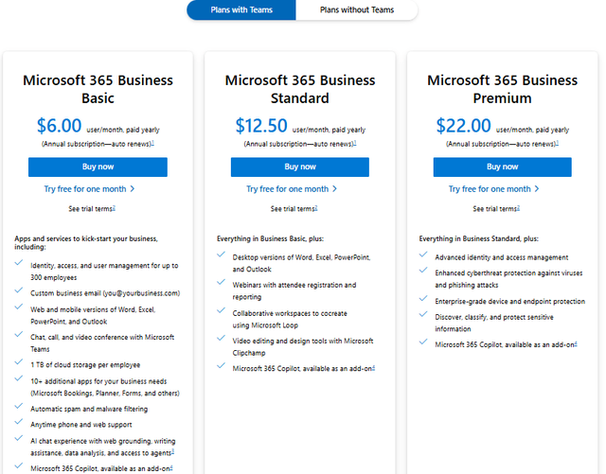This screenshot has height=474, width=606.
Task: Buy now for Microsoft 365 Business Standard
Action: click(x=300, y=167)
